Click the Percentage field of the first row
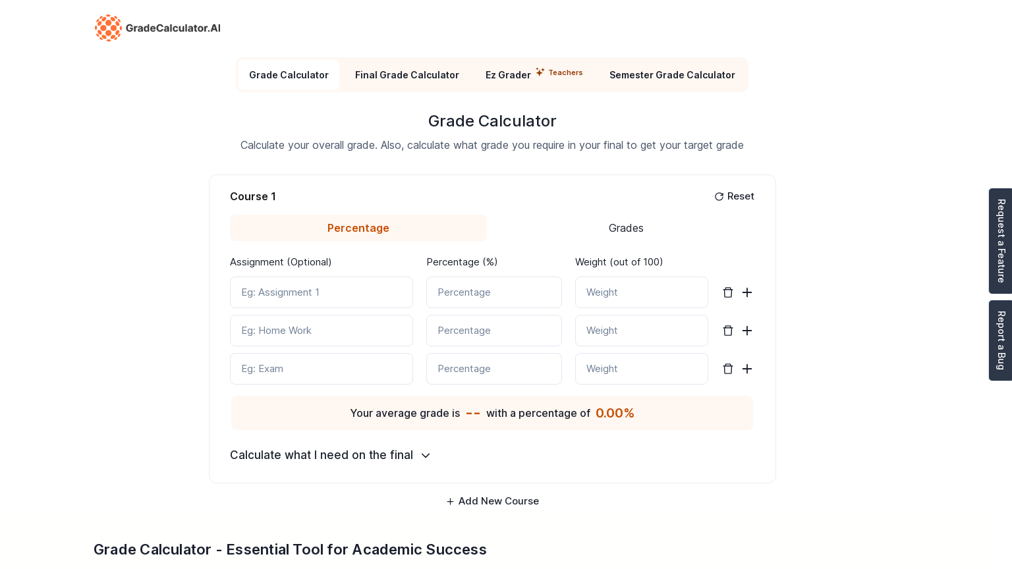This screenshot has height=569, width=1012. pos(494,292)
